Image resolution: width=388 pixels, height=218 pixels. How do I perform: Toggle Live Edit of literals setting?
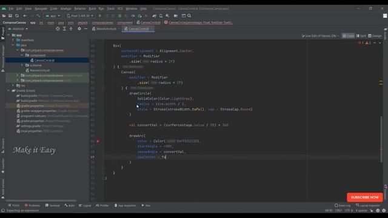click(320, 36)
